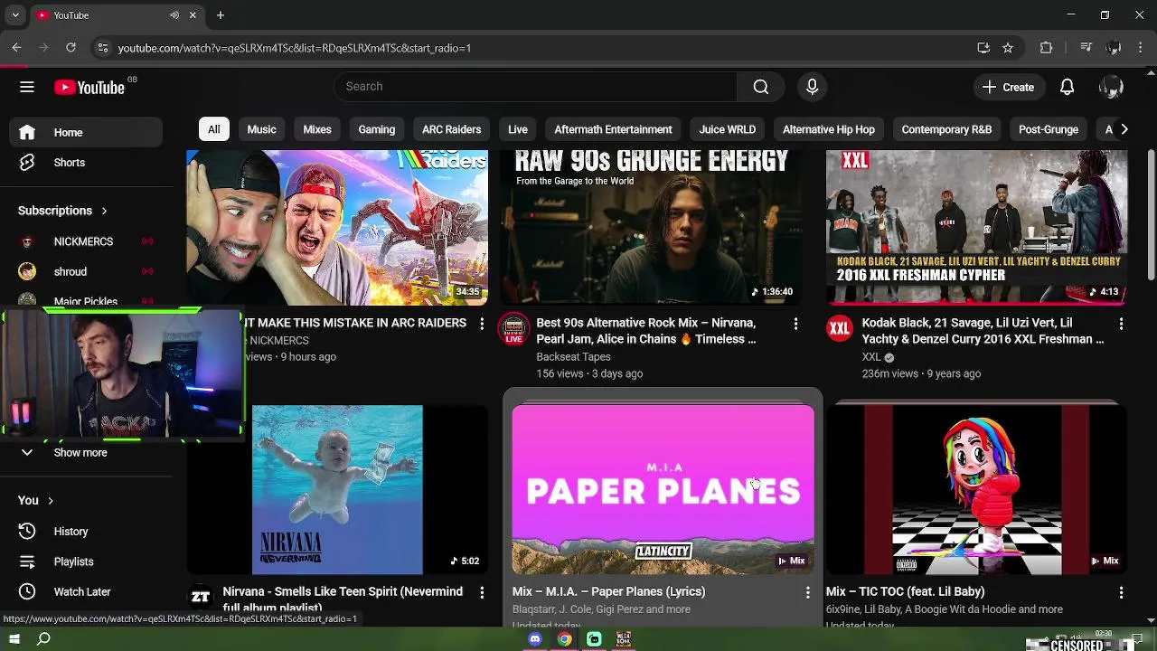Expand the You section
1157x651 pixels.
tap(36, 500)
